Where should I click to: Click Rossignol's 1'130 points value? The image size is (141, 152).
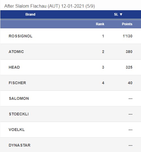point(127,36)
